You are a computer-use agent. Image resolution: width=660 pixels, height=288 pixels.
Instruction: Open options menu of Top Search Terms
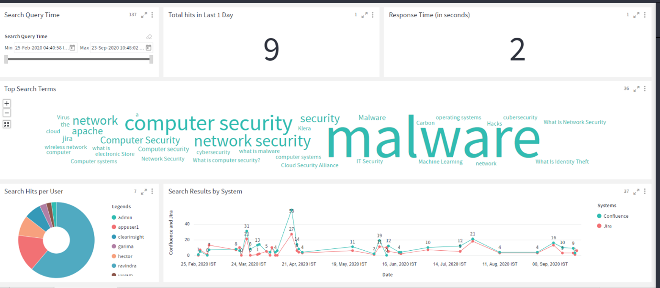click(645, 89)
